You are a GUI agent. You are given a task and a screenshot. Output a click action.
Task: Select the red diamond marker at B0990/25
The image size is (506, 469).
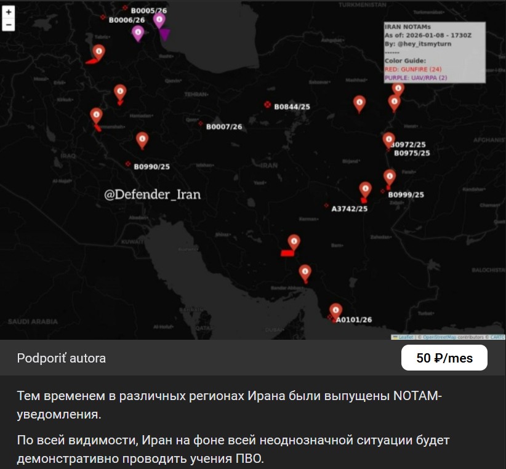tap(128, 164)
